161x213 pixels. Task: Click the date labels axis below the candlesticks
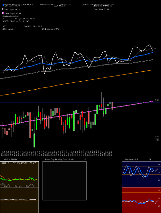[x=57, y=153]
